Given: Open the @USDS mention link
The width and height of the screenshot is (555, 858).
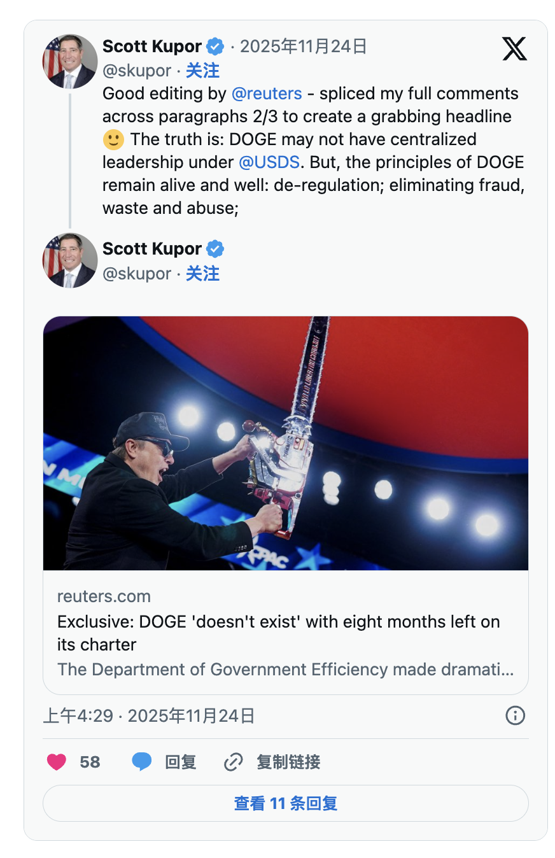Looking at the screenshot, I should tap(269, 162).
